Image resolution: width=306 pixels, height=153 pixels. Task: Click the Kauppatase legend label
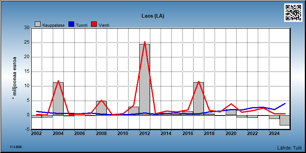pos(54,25)
